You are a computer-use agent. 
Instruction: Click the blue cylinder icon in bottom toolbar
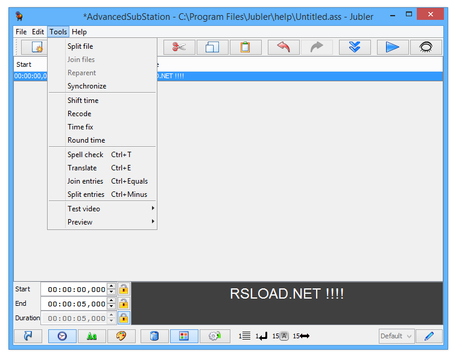[154, 336]
